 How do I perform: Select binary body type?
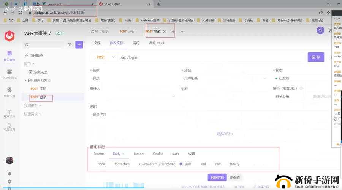(235, 164)
